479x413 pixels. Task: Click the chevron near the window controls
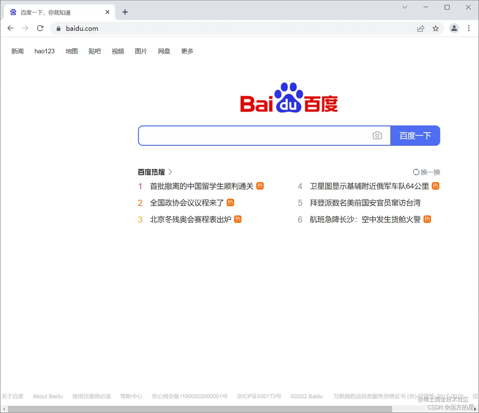(405, 7)
